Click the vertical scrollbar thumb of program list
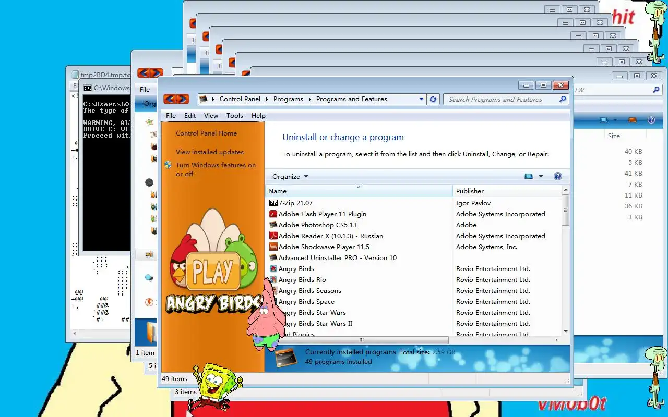Image resolution: width=668 pixels, height=417 pixels. pyautogui.click(x=565, y=210)
